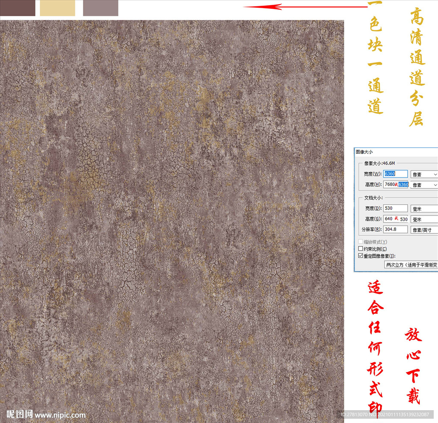Toggle the 缩放样式(Y) checkbox
Image resolution: width=438 pixels, height=423 pixels.
tap(361, 242)
